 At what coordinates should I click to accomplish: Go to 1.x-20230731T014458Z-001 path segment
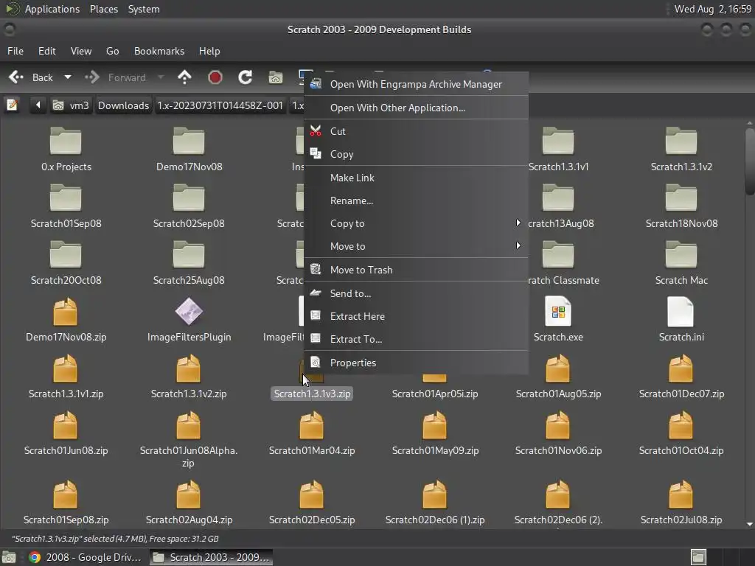tap(220, 105)
